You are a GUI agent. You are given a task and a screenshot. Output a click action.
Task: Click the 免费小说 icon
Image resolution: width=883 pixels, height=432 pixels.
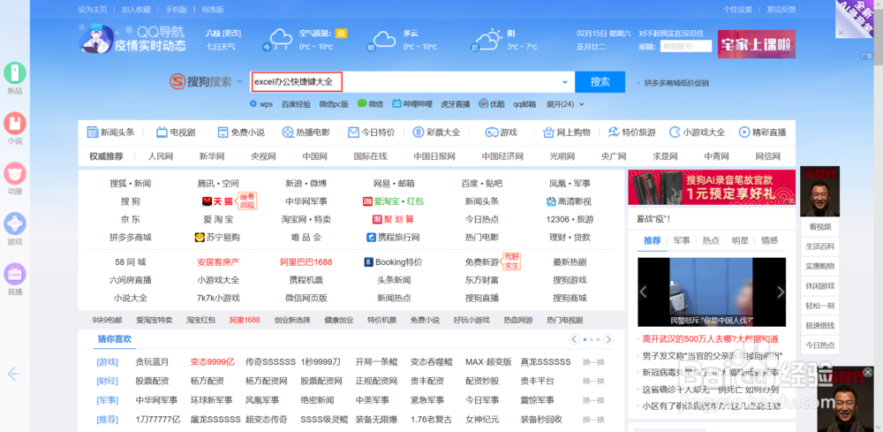point(223,133)
